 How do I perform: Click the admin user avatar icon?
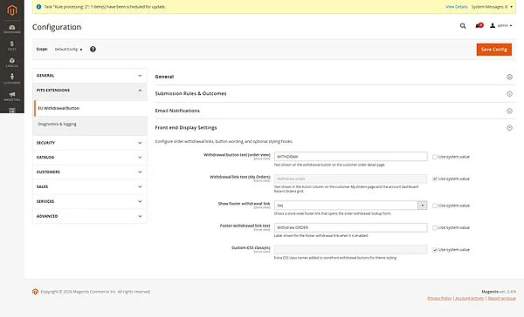click(x=493, y=25)
